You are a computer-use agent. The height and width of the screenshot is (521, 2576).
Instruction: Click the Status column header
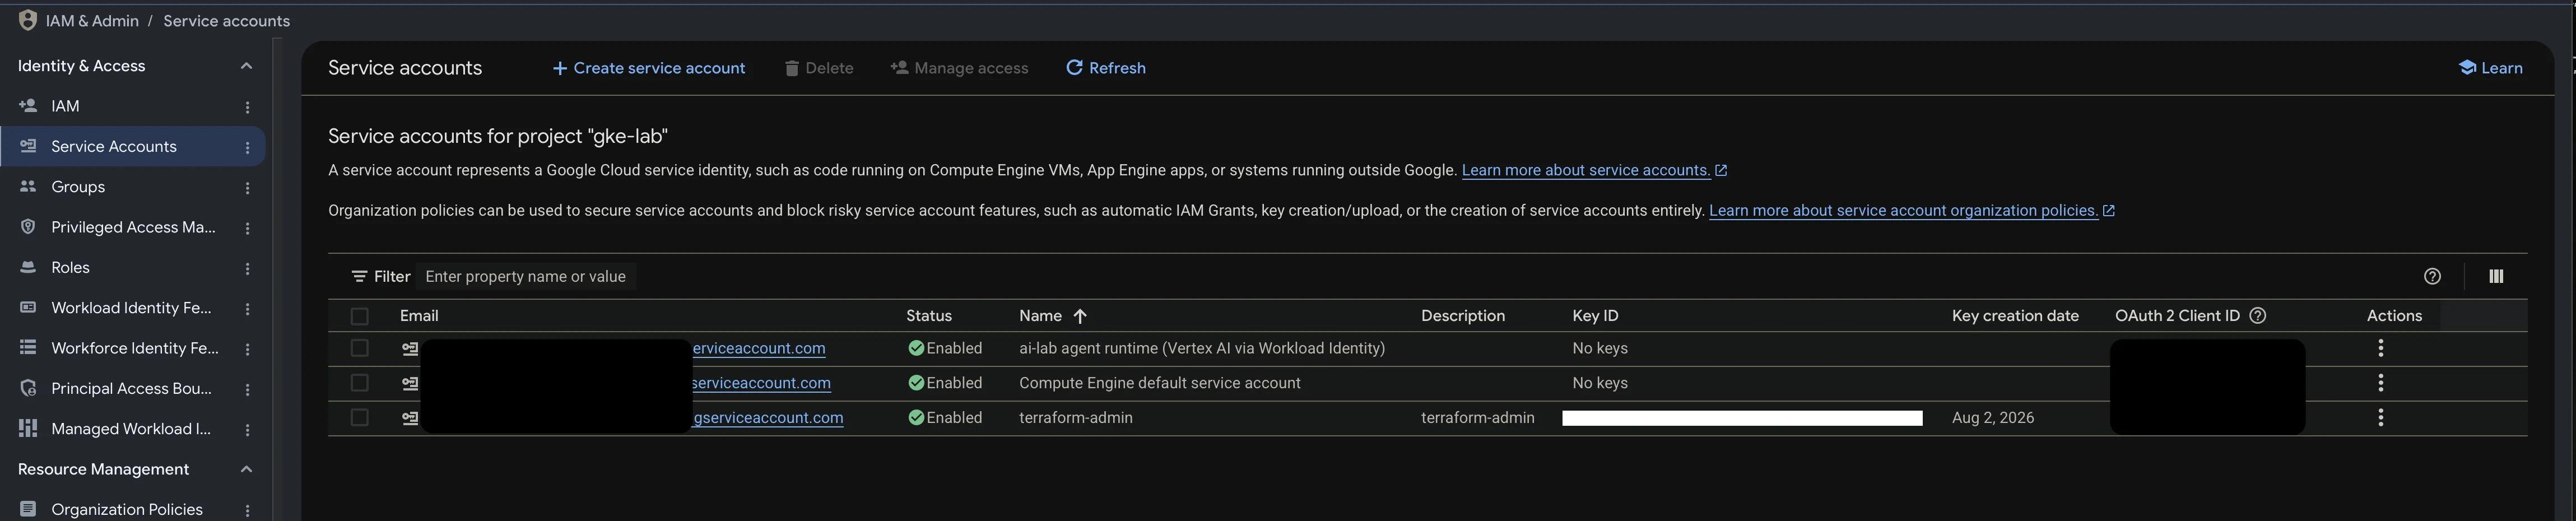tap(929, 316)
